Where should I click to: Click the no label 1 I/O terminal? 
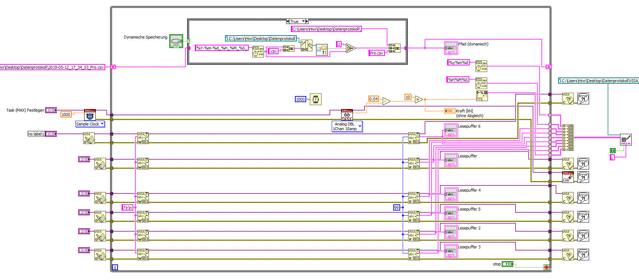pos(51,134)
